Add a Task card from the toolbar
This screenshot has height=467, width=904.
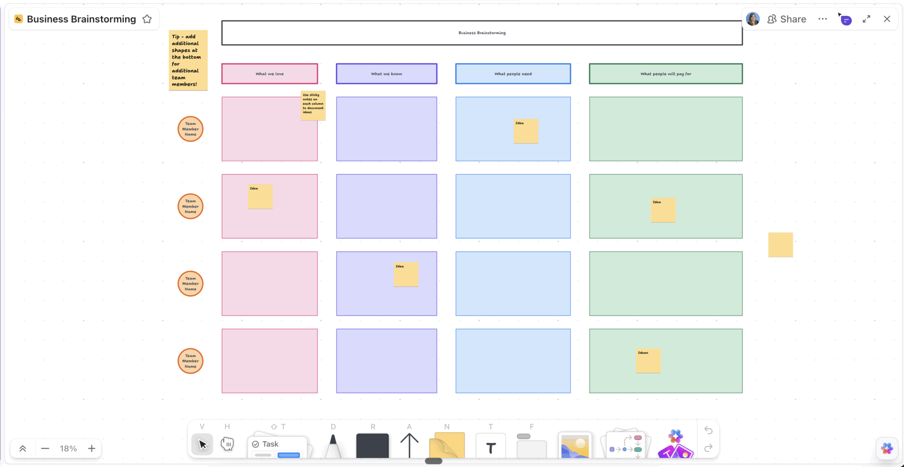[277, 447]
